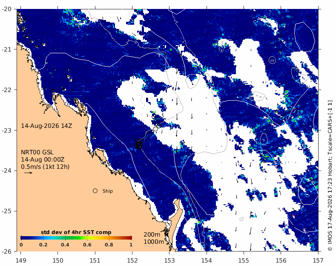Image resolution: width=336 pixels, height=266 pixels.
Task: Click the 'Ship' legend text
Action: click(x=108, y=191)
